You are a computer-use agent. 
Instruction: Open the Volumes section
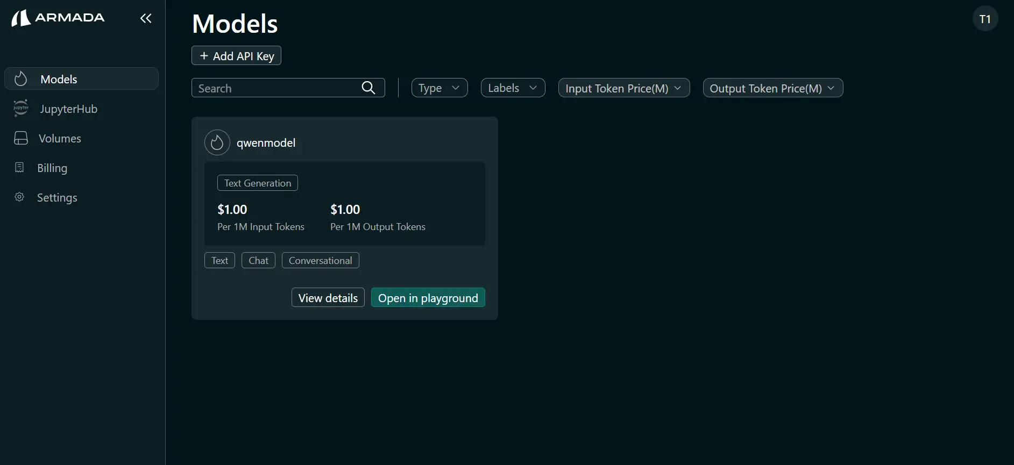[x=82, y=138]
